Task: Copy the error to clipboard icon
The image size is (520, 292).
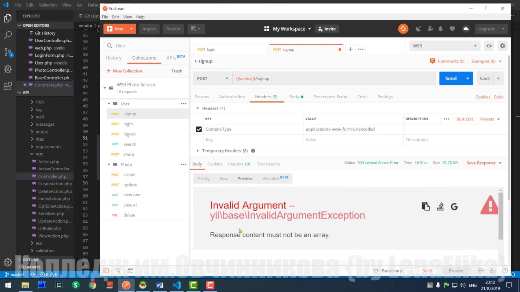Action: pos(425,206)
